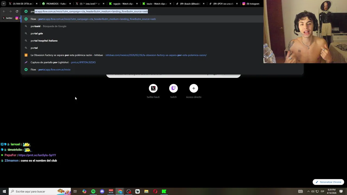
Task: Open OBS Studio from the taskbar
Action: 128,191
